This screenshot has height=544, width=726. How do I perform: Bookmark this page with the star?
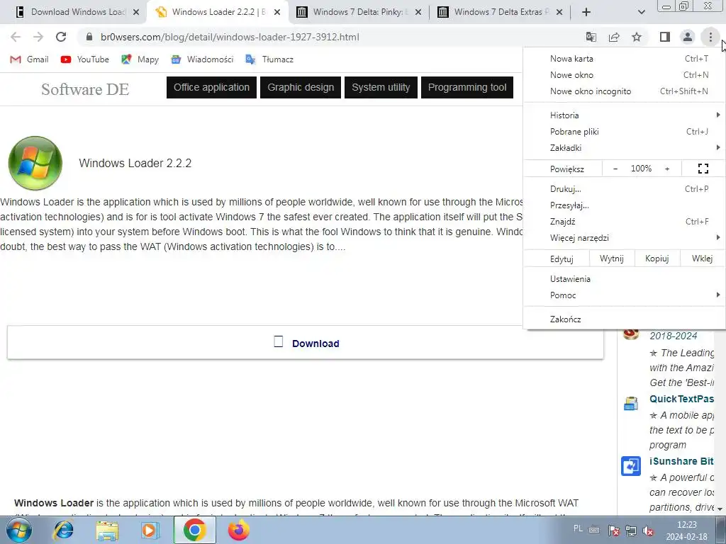637,37
